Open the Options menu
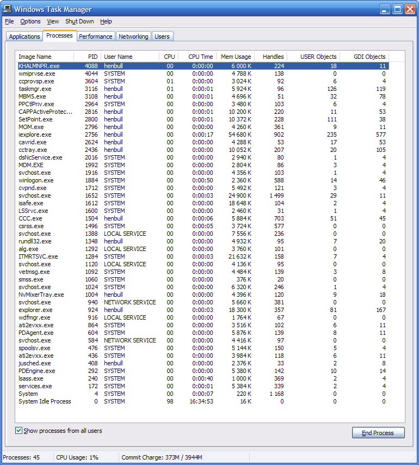The width and height of the screenshot is (419, 465). click(30, 21)
